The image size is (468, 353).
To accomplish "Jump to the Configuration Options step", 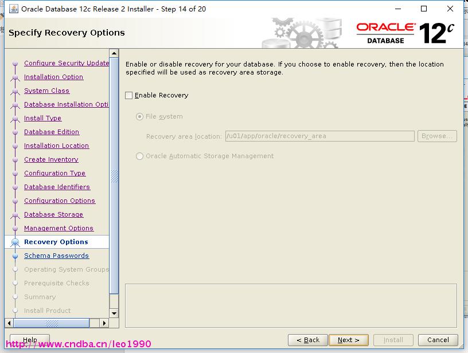I will 60,201.
